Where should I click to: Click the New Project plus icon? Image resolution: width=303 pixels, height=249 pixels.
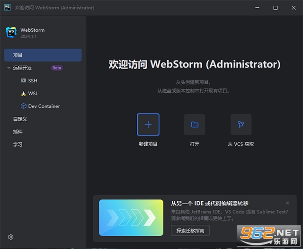pos(148,124)
